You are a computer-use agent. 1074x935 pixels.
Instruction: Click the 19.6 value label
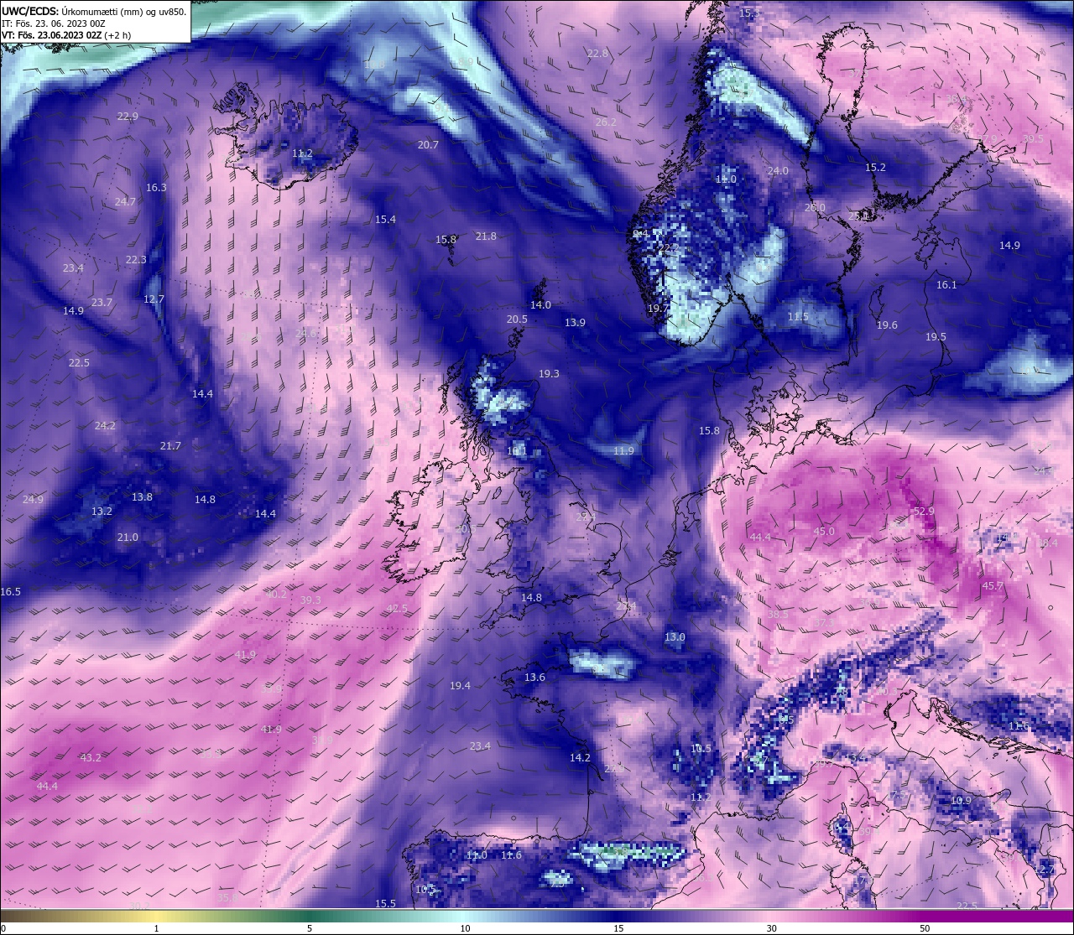point(887,325)
